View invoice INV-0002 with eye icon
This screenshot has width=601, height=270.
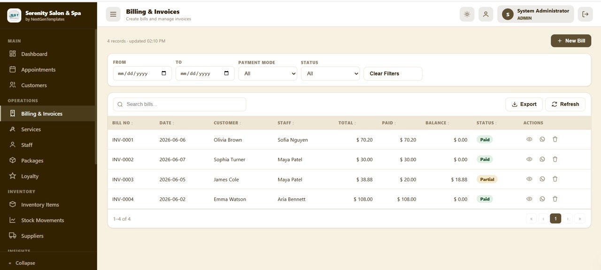tap(529, 159)
